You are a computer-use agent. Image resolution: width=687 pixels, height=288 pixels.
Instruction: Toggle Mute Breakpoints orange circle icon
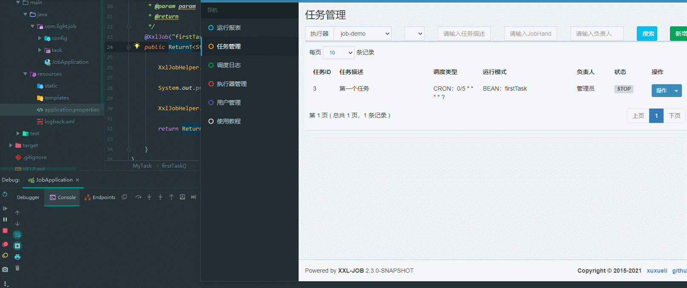(x=5, y=256)
